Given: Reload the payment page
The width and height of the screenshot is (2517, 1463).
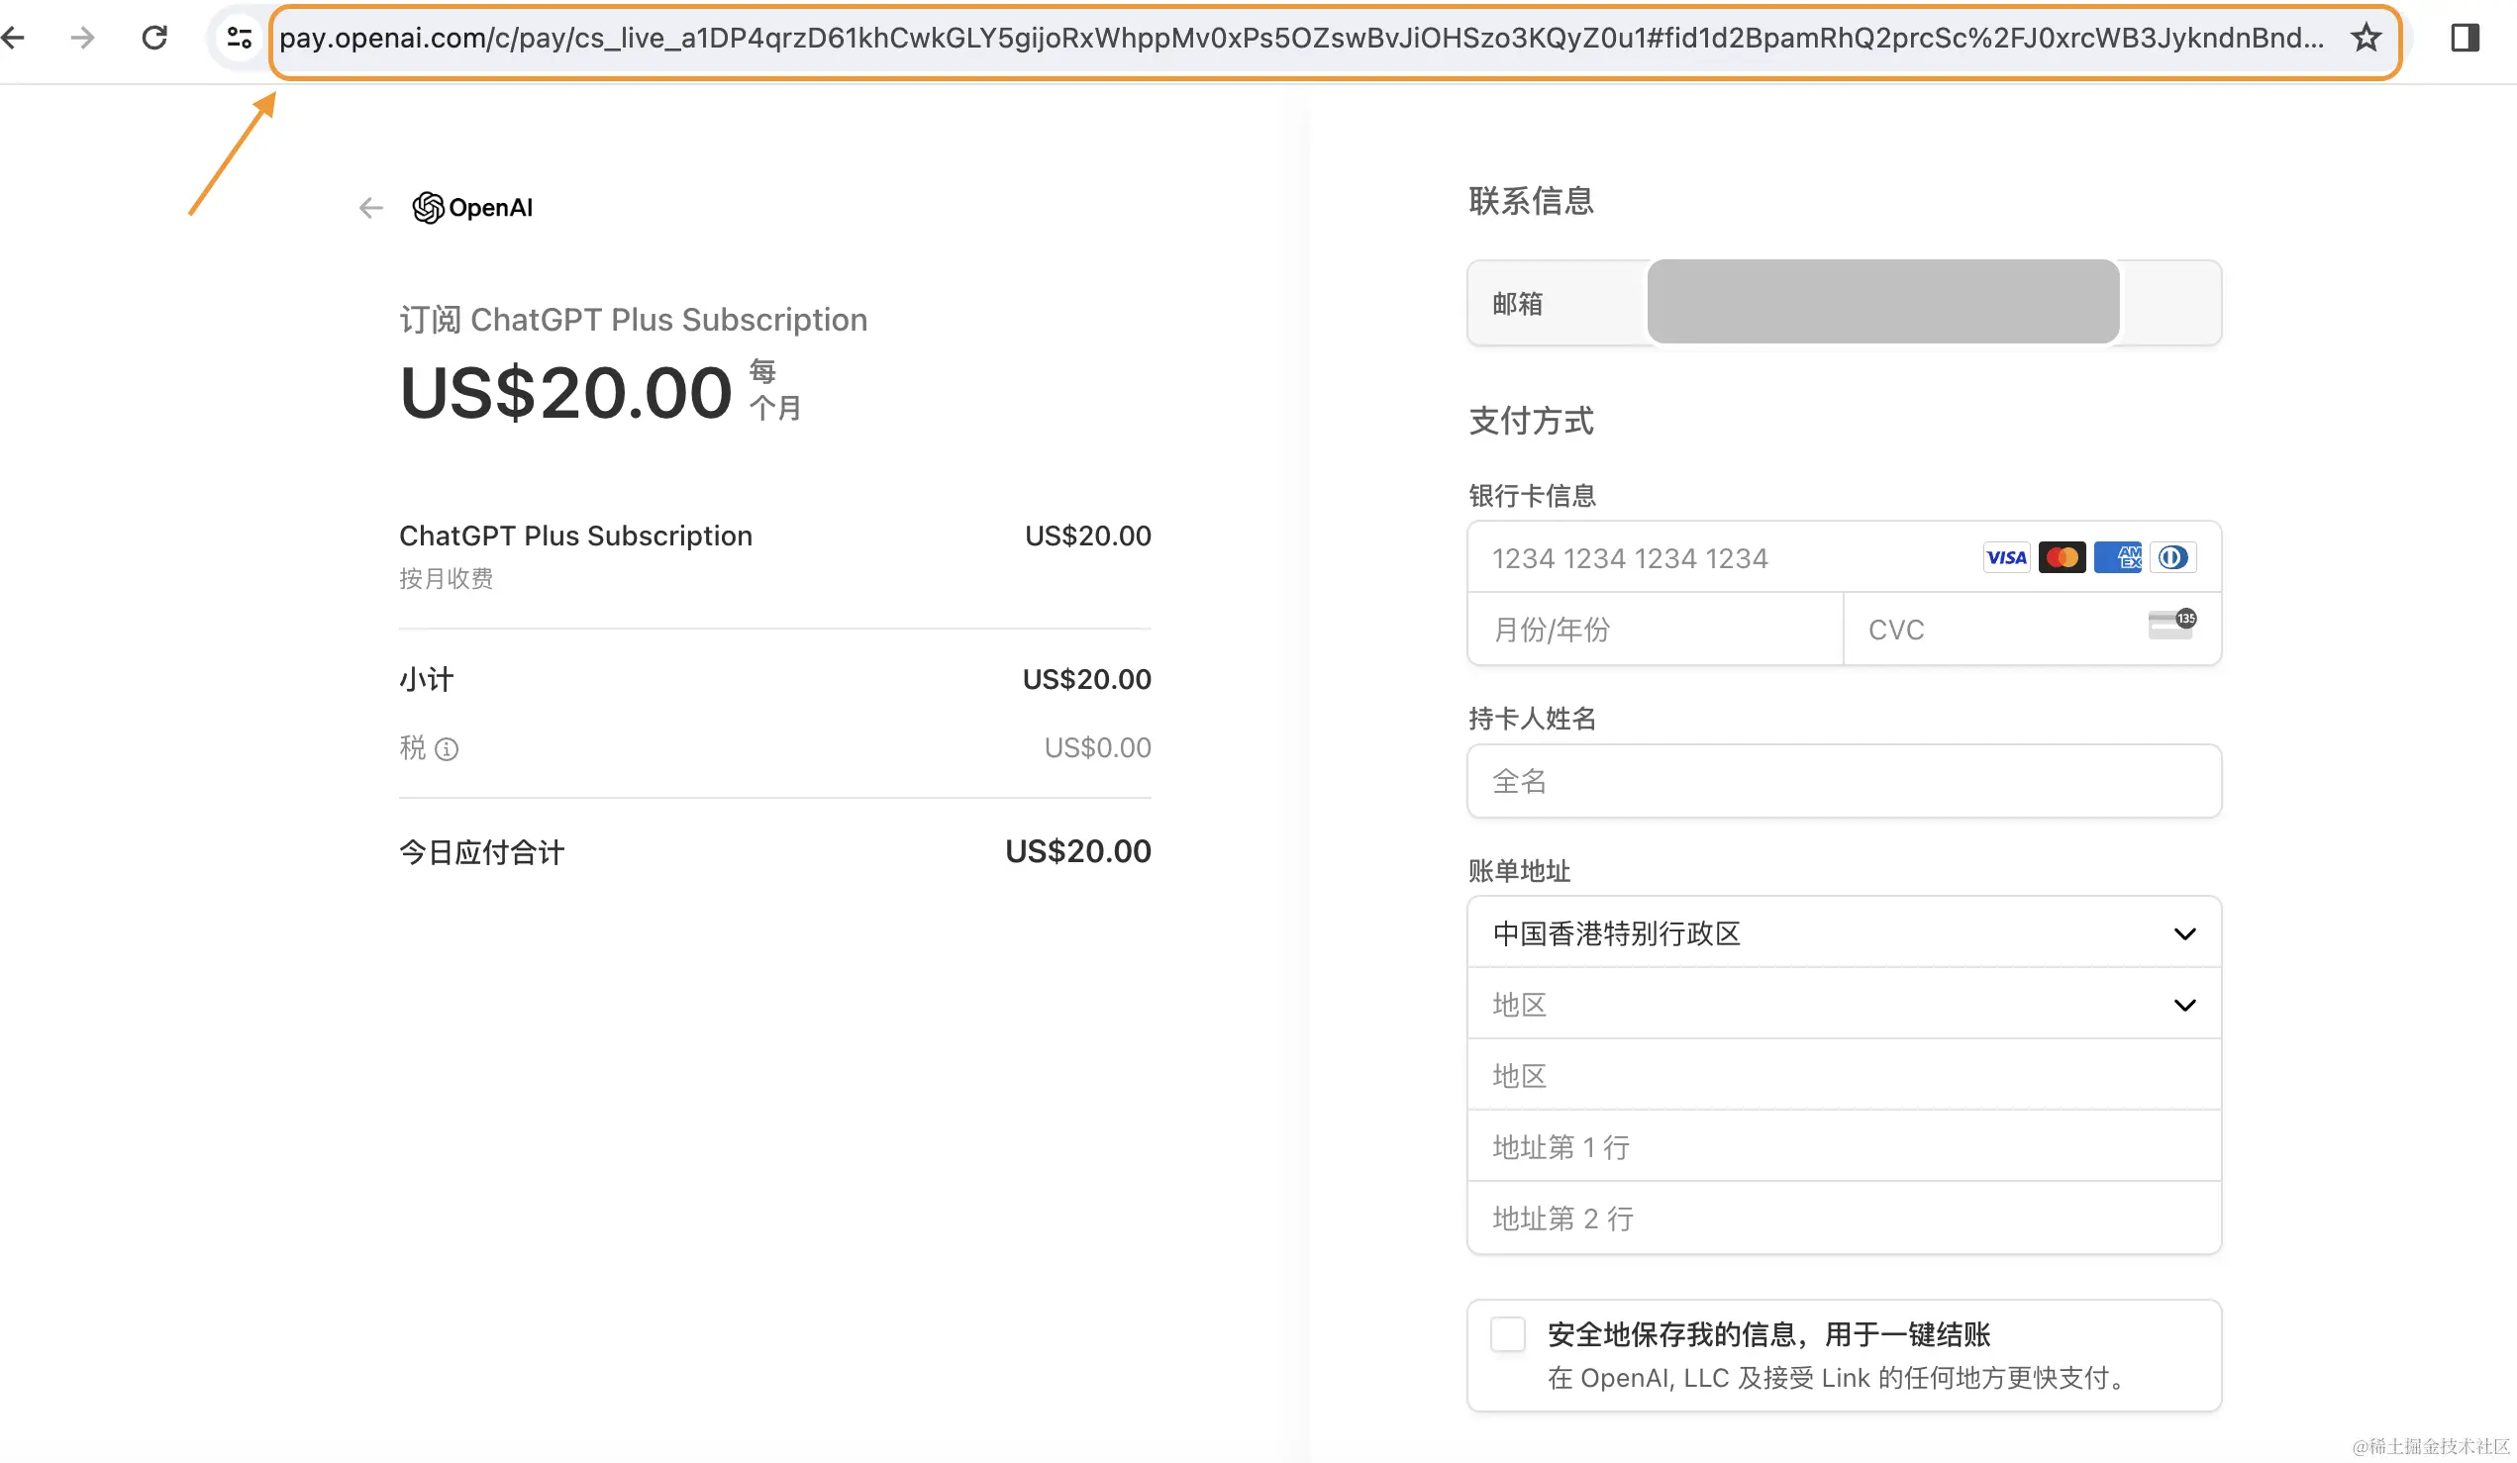Looking at the screenshot, I should (154, 38).
